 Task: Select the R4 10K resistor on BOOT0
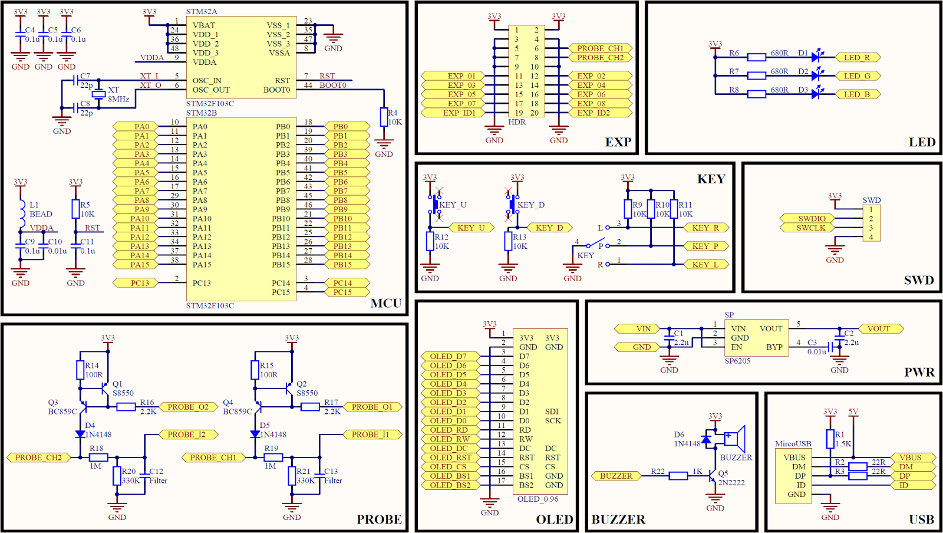(x=384, y=117)
